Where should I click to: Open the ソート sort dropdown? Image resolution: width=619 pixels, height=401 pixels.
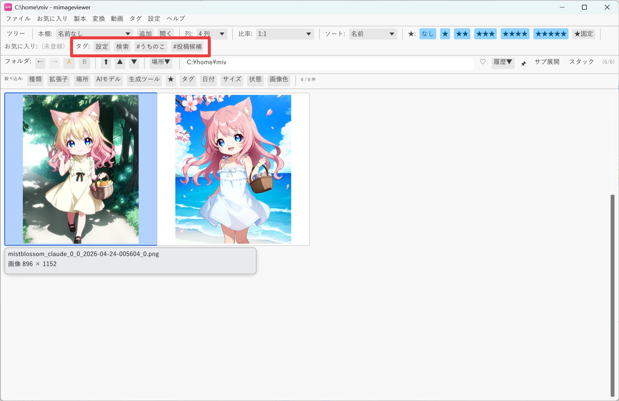(373, 34)
